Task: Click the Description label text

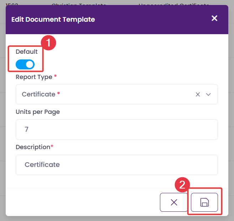Action: pyautogui.click(x=33, y=147)
